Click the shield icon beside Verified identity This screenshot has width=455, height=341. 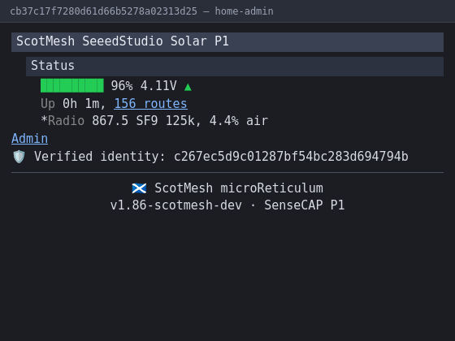pyautogui.click(x=19, y=157)
